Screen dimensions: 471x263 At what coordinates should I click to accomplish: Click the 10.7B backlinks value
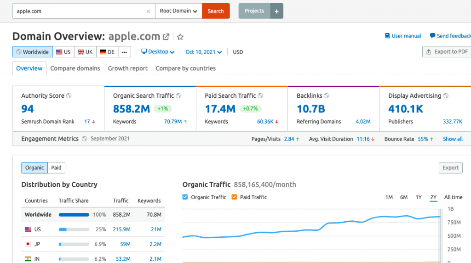click(x=311, y=109)
